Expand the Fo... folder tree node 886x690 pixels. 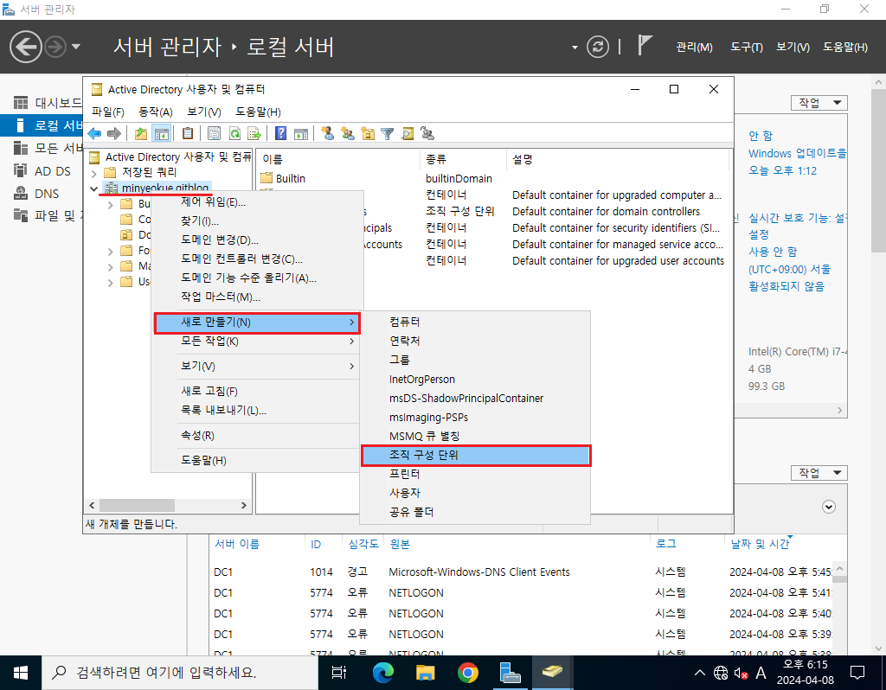click(x=110, y=252)
